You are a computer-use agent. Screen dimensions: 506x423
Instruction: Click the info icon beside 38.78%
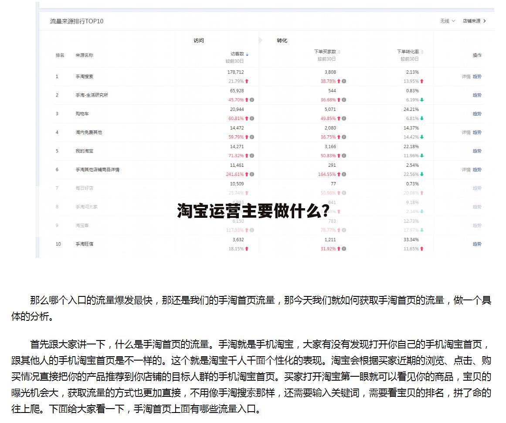click(x=344, y=81)
